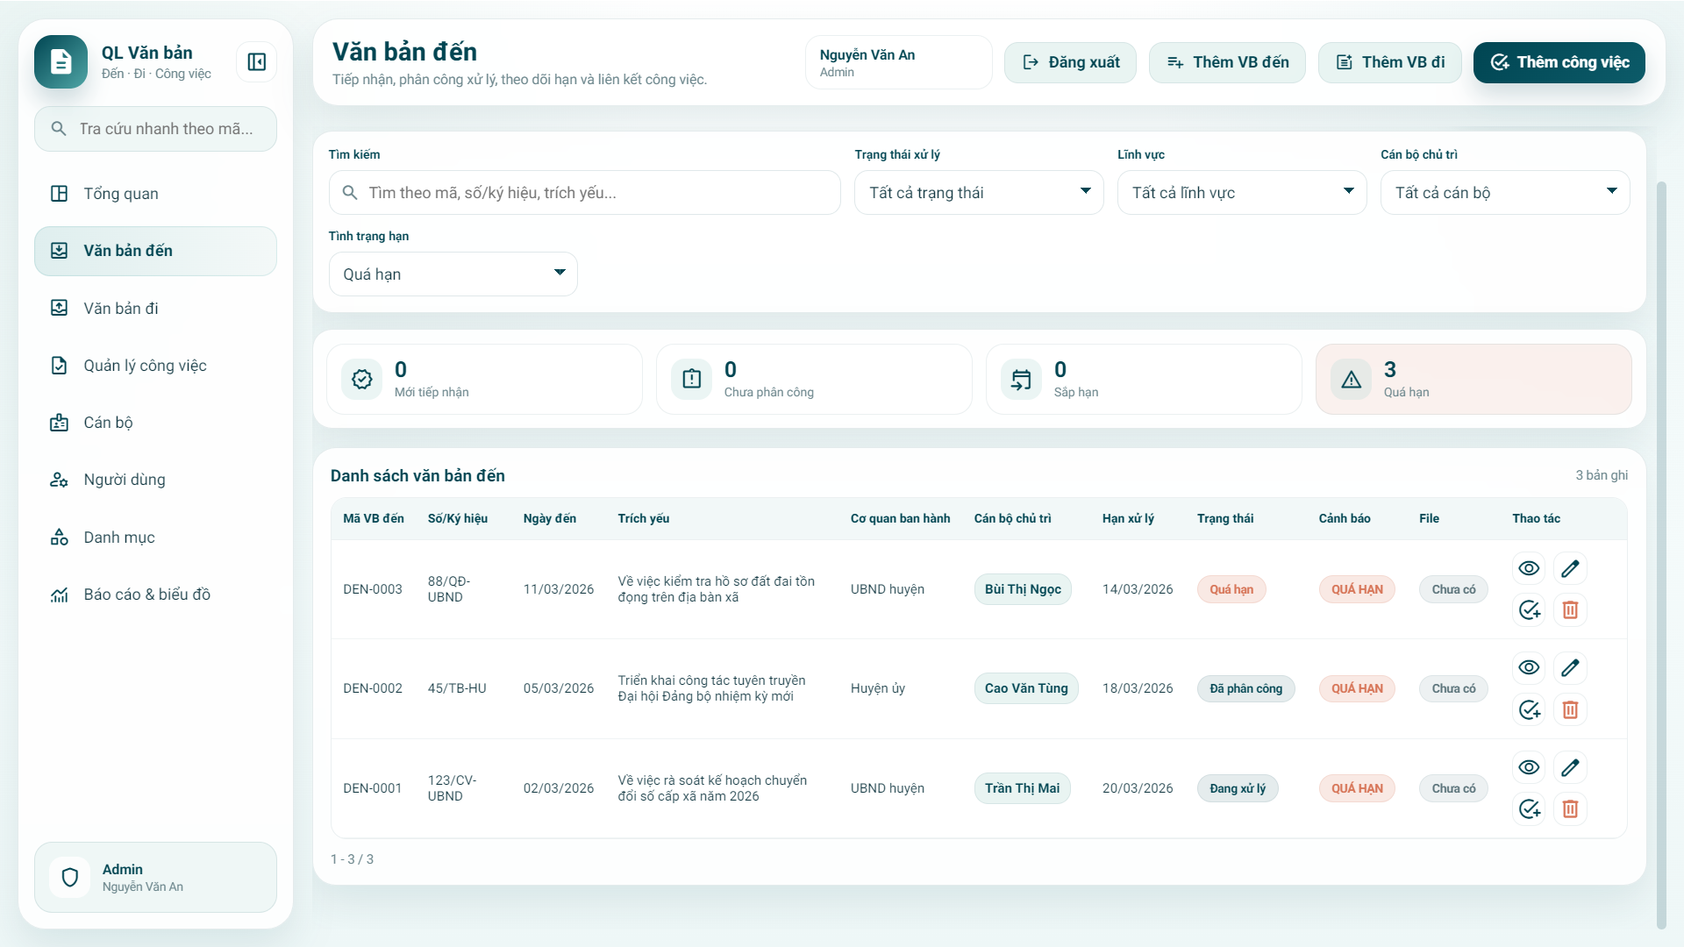View DEN-0002 details via eye icon
The width and height of the screenshot is (1684, 947).
click(x=1529, y=667)
